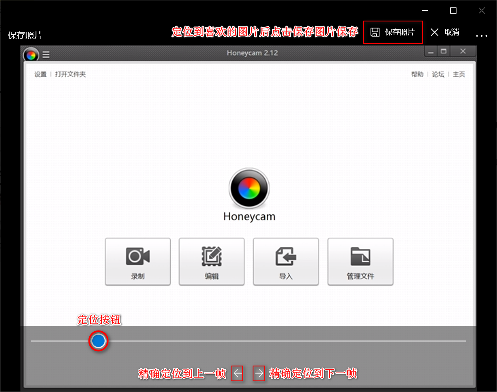Open the Honeycam hamburger menu icon
Viewport: 497px width, 392px height.
click(x=46, y=54)
